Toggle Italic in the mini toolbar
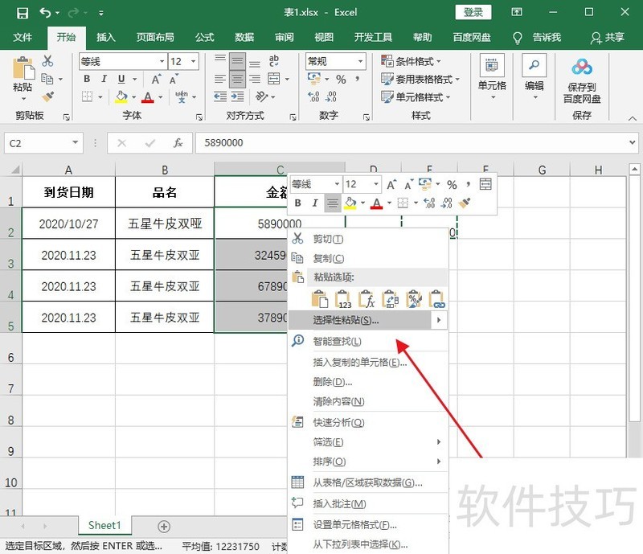The image size is (643, 554). 315,203
